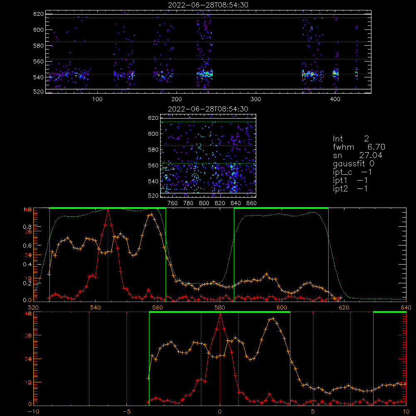The height and width of the screenshot is (416, 416).
Task: Click y-axis label 600 on middle image
Action: pyautogui.click(x=154, y=134)
